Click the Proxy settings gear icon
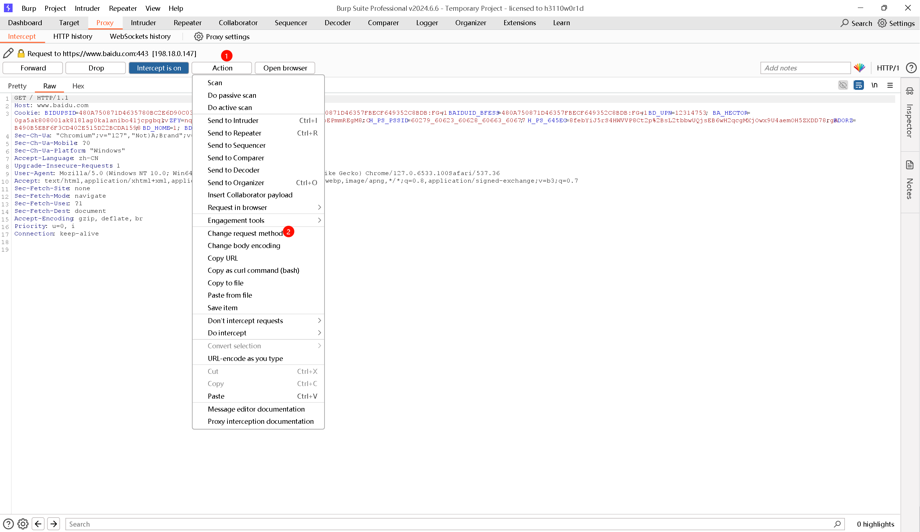Screen dimensions: 920x532 (x=198, y=37)
